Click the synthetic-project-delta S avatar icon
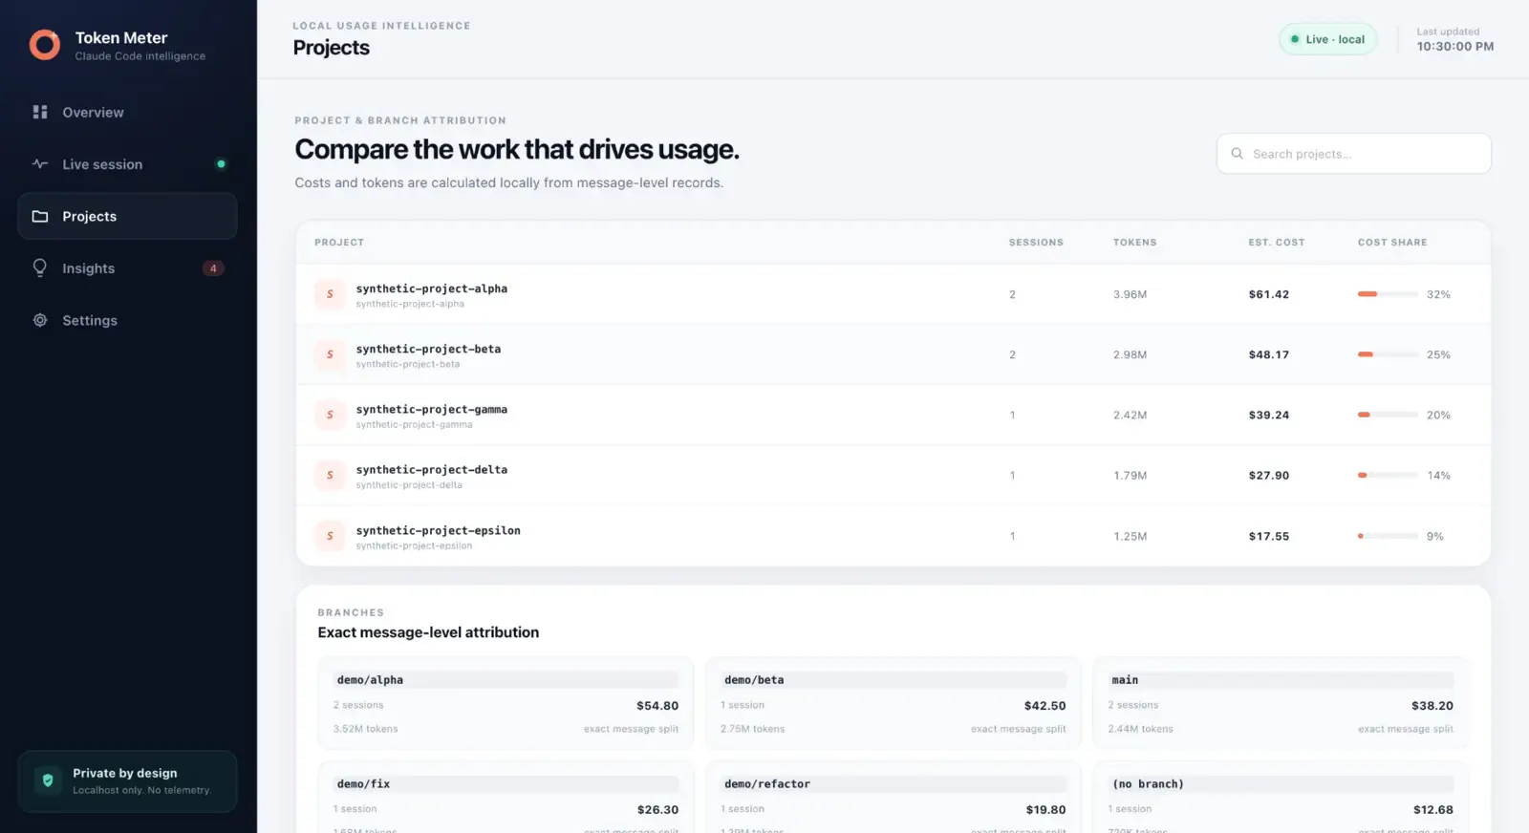This screenshot has width=1529, height=833. click(330, 475)
